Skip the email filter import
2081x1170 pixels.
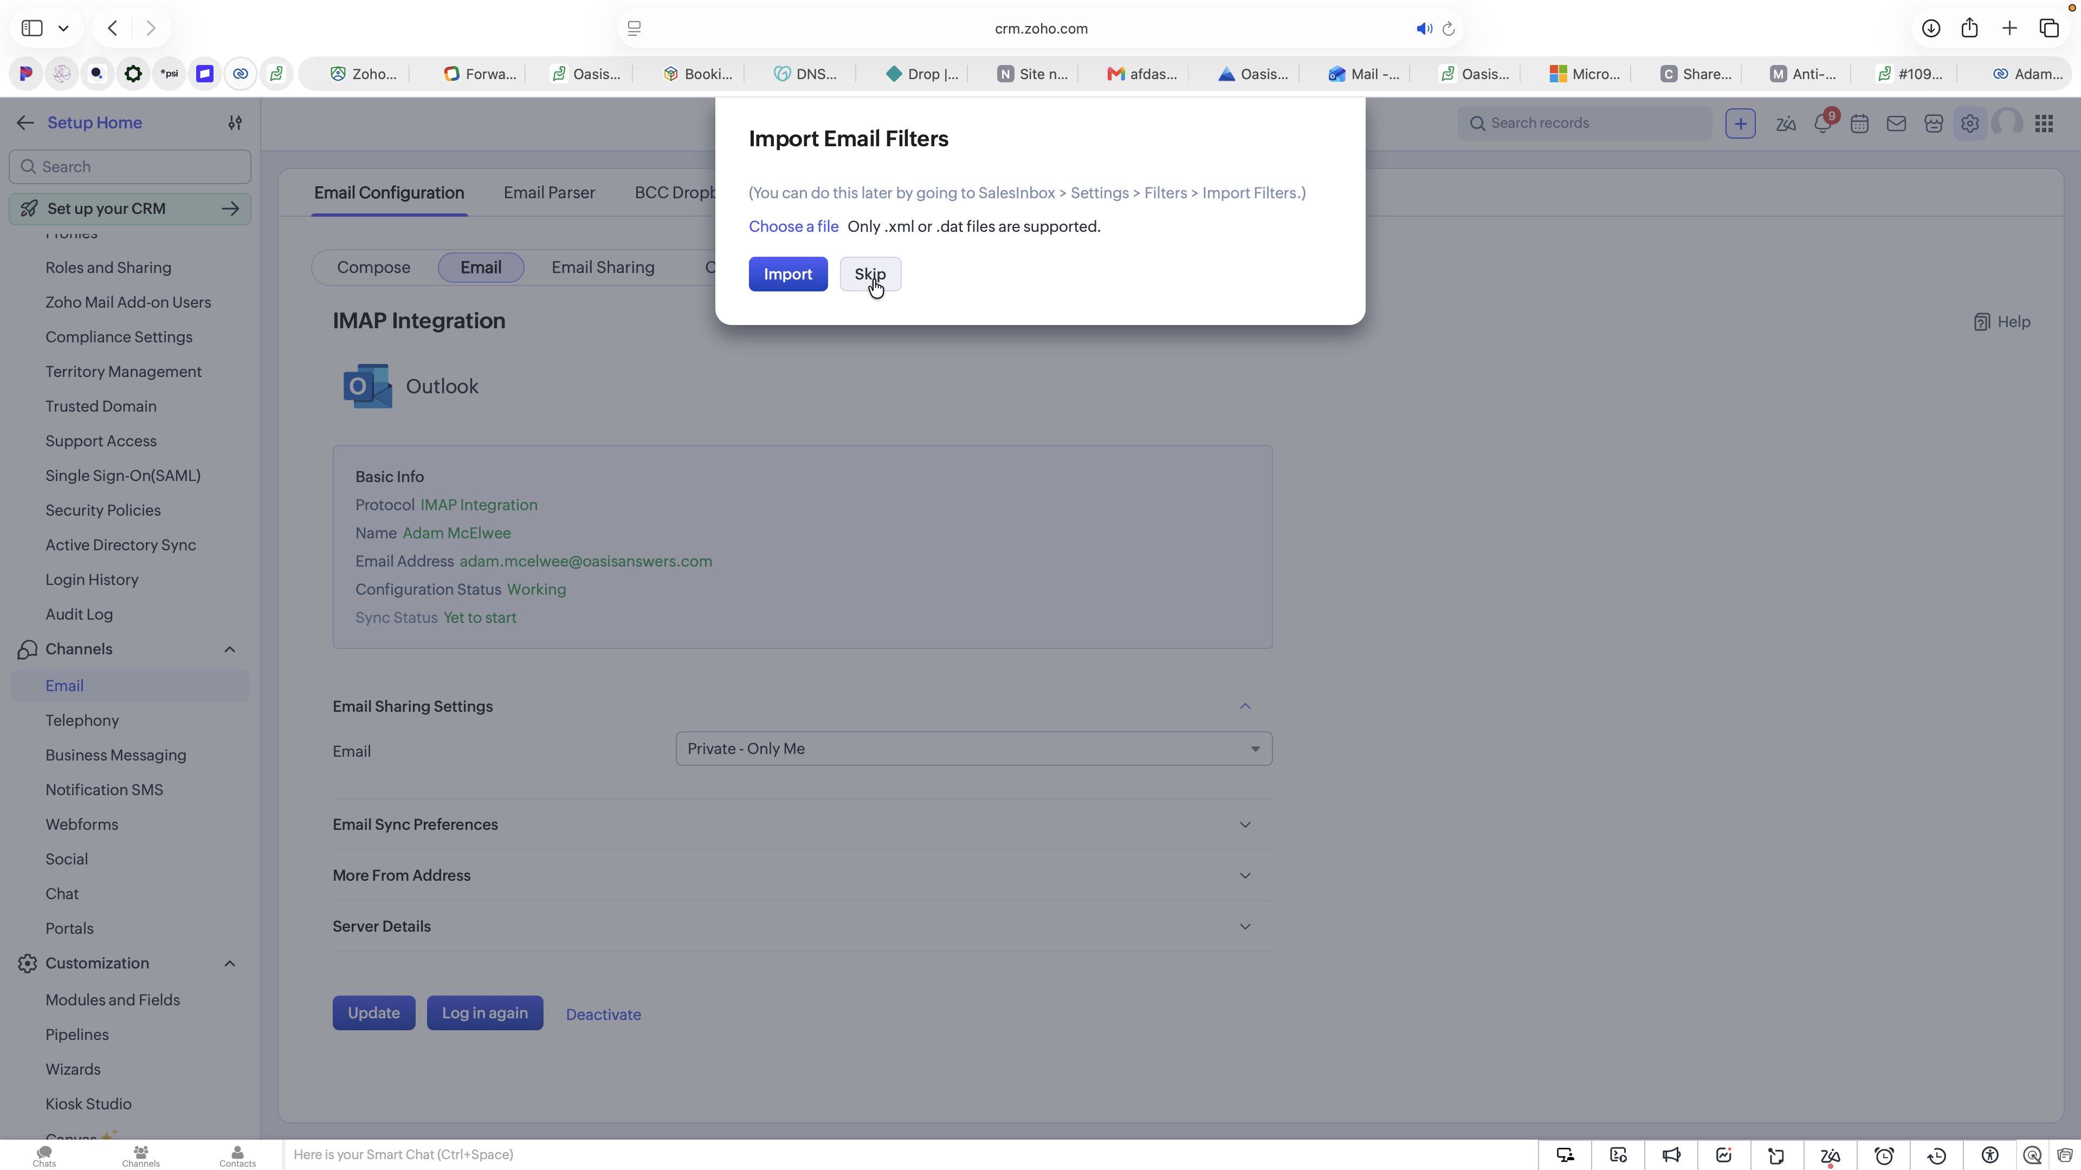pos(870,274)
